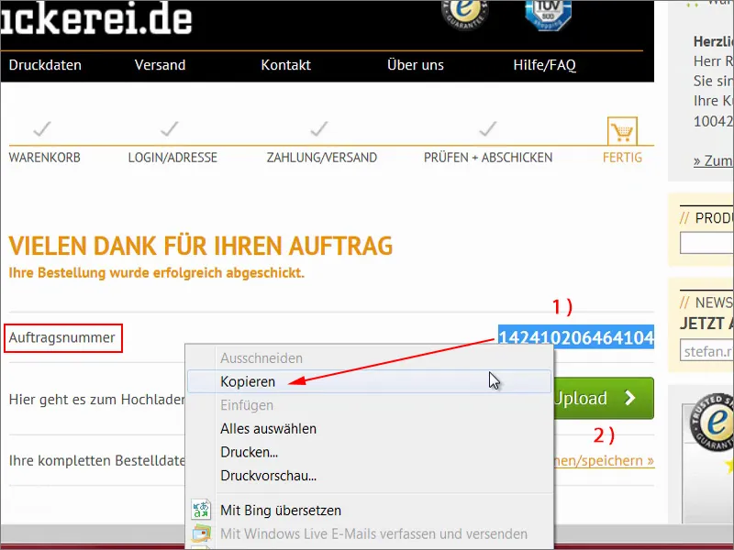This screenshot has width=734, height=550.
Task: Open the Hilfe/FAQ navigation item
Action: 544,65
